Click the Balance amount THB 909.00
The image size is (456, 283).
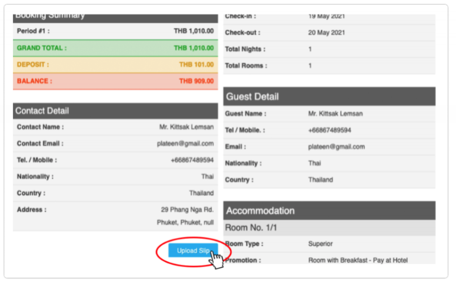tap(197, 81)
